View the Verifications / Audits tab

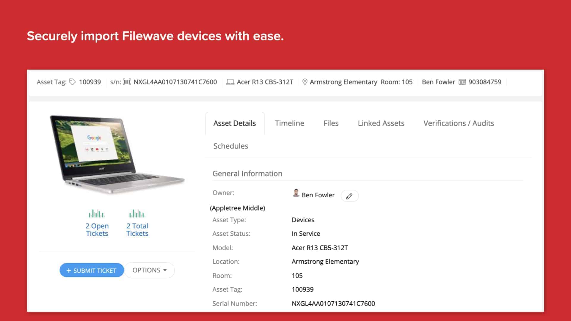[458, 123]
